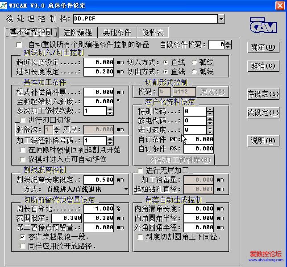Click the first 范围限定 field
Image resolution: width=287 pixels, height=267 pixels.
[67, 218]
